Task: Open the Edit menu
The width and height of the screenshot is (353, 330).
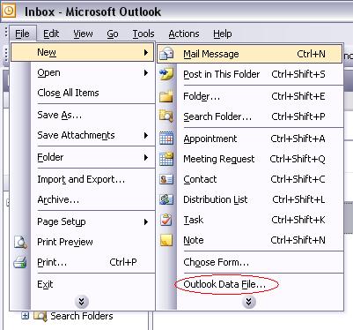Action: pos(51,34)
